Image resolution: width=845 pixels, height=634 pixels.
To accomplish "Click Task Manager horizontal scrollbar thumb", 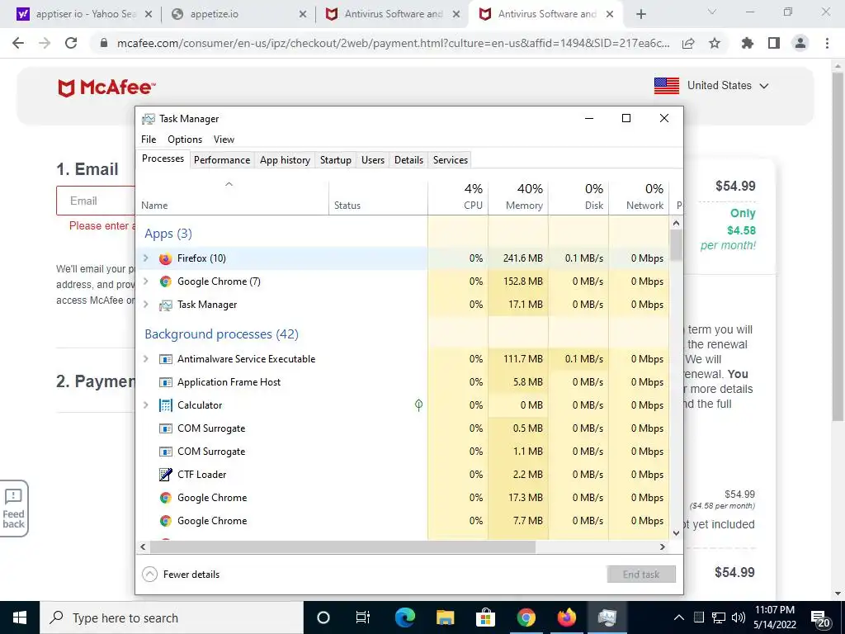I will click(x=342, y=547).
